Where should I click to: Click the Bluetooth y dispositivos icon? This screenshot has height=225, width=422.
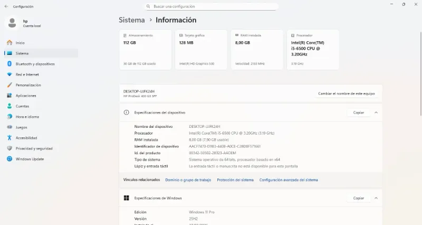point(9,64)
